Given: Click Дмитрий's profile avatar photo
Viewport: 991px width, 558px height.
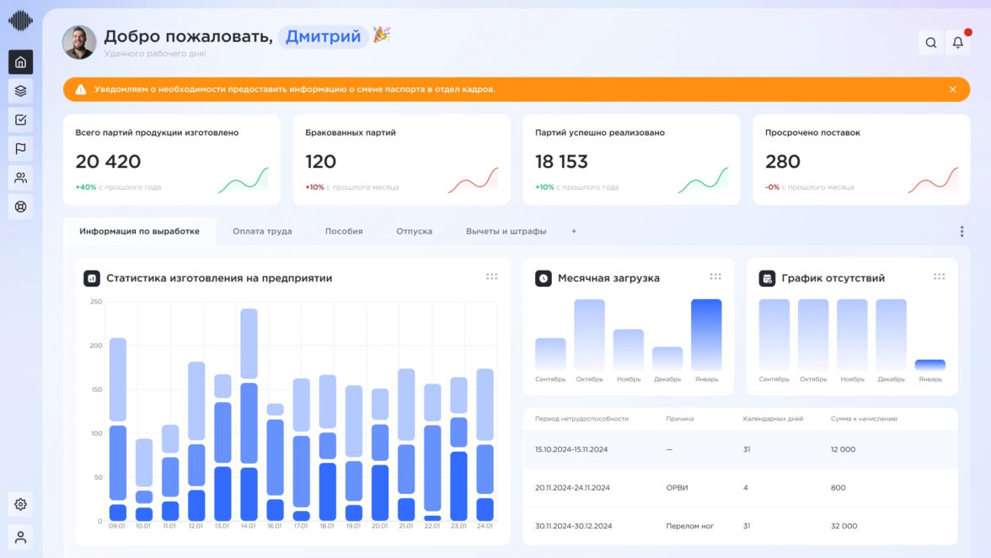Looking at the screenshot, I should pyautogui.click(x=79, y=42).
